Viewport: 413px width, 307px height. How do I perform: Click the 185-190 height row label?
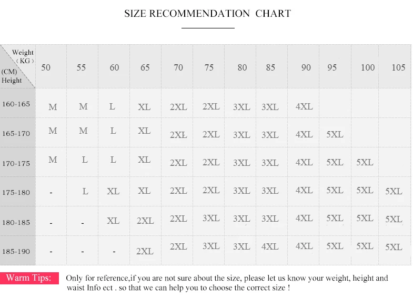pos(16,251)
